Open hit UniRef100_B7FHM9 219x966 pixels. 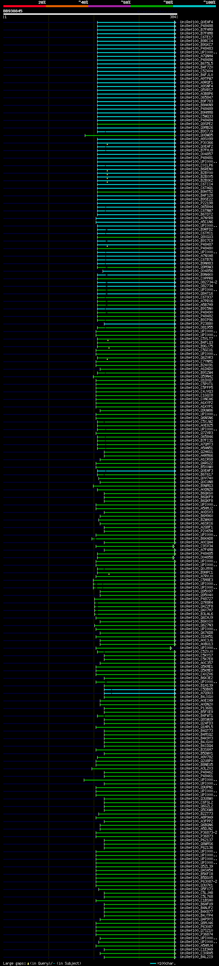pyautogui.click(x=196, y=29)
